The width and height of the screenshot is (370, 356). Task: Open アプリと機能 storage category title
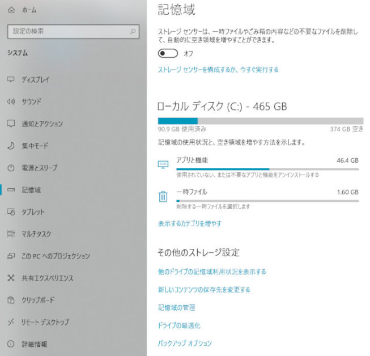[x=192, y=160]
